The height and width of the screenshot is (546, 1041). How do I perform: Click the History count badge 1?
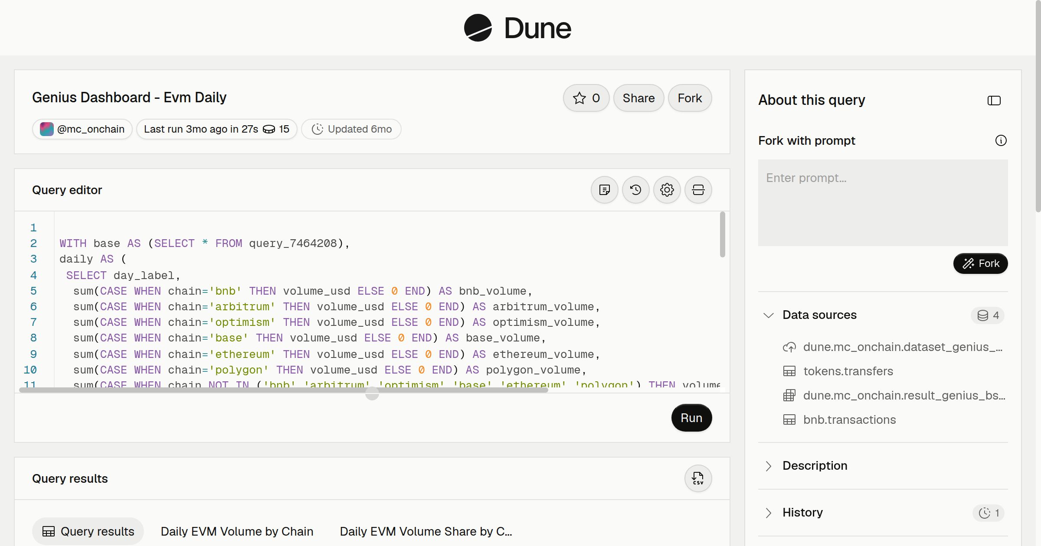(989, 513)
